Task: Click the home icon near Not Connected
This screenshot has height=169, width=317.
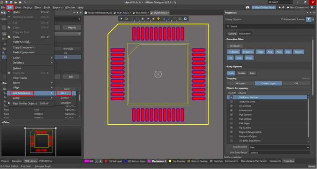Action: pyautogui.click(x=279, y=7)
